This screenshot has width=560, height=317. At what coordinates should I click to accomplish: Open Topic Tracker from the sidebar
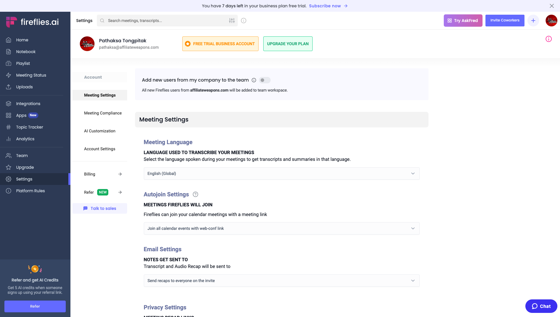point(29,127)
